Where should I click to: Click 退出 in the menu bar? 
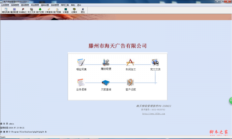tap(79, 5)
